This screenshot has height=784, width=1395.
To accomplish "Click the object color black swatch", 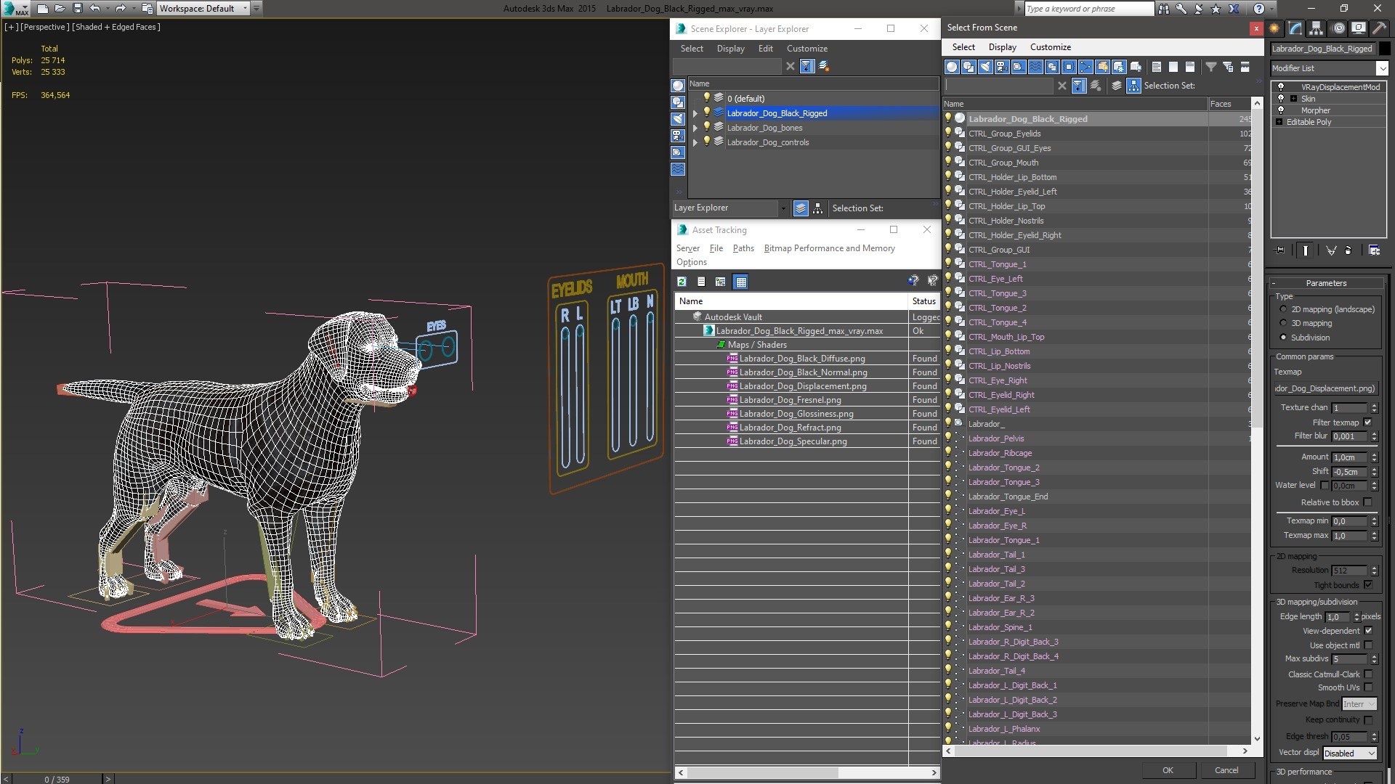I will [x=1385, y=49].
